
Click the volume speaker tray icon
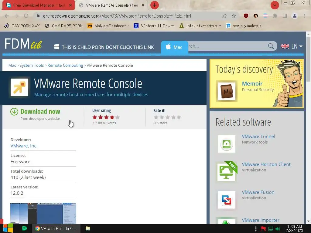[278, 229]
